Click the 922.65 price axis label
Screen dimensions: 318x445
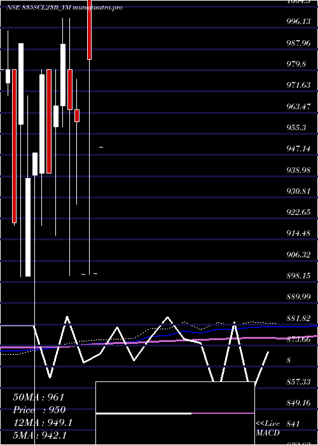click(298, 212)
